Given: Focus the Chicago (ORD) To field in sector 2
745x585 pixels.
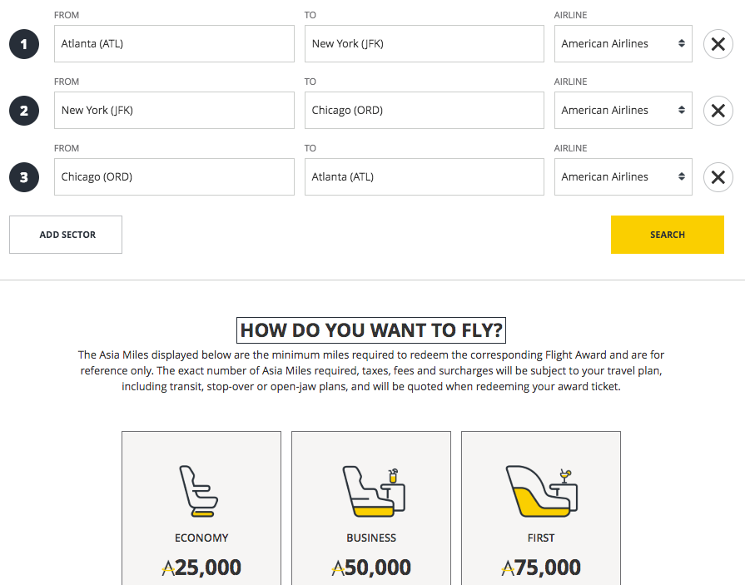Looking at the screenshot, I should click(424, 111).
